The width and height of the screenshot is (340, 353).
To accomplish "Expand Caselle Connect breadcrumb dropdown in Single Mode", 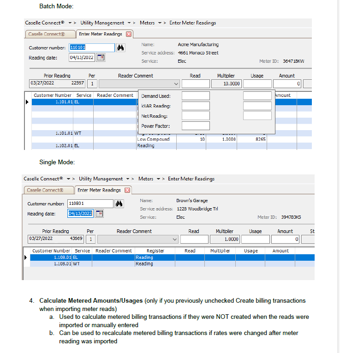I will coord(69,179).
